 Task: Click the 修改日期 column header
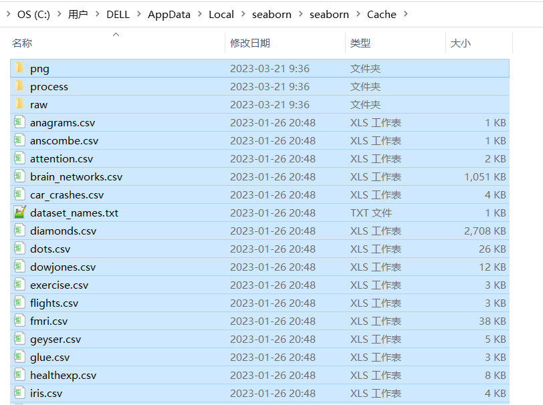pos(250,43)
